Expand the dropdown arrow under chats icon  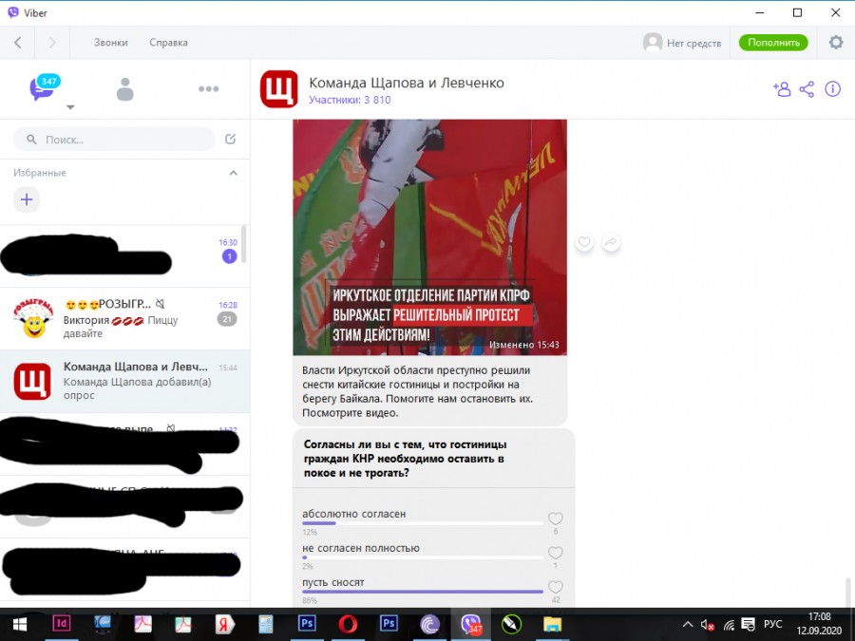70,107
